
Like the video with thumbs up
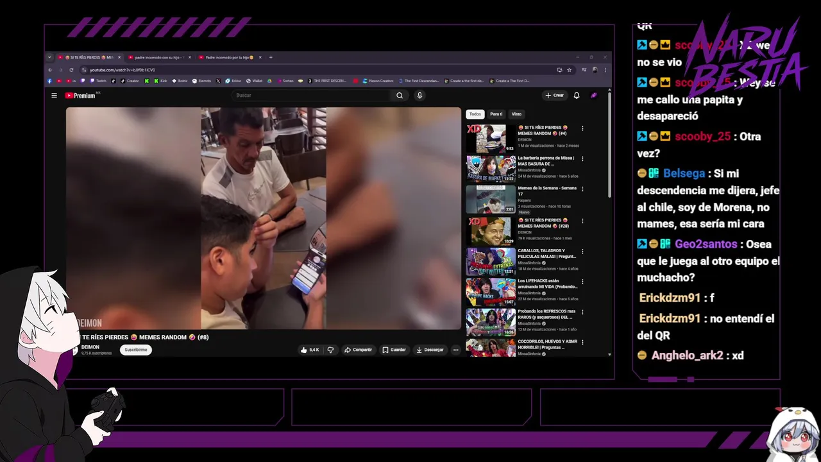coord(310,350)
